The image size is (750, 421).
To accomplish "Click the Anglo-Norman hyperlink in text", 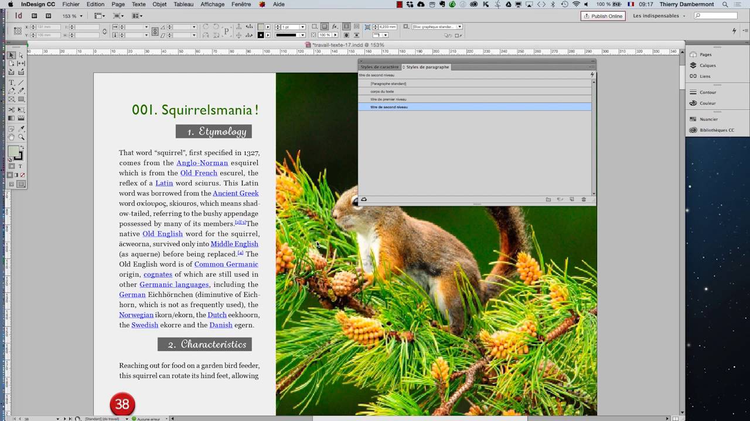I will 202,163.
